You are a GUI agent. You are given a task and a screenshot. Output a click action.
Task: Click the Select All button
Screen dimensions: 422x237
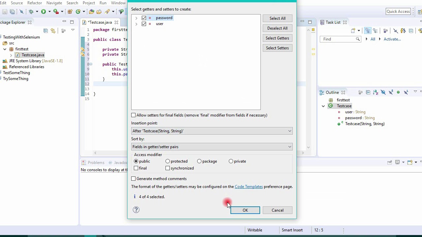(278, 18)
